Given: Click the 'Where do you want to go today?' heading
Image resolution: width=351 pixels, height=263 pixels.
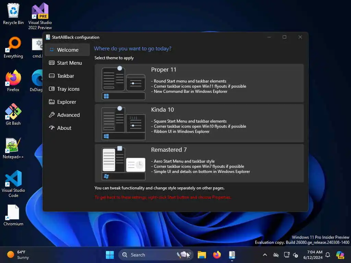Looking at the screenshot, I should 133,49.
